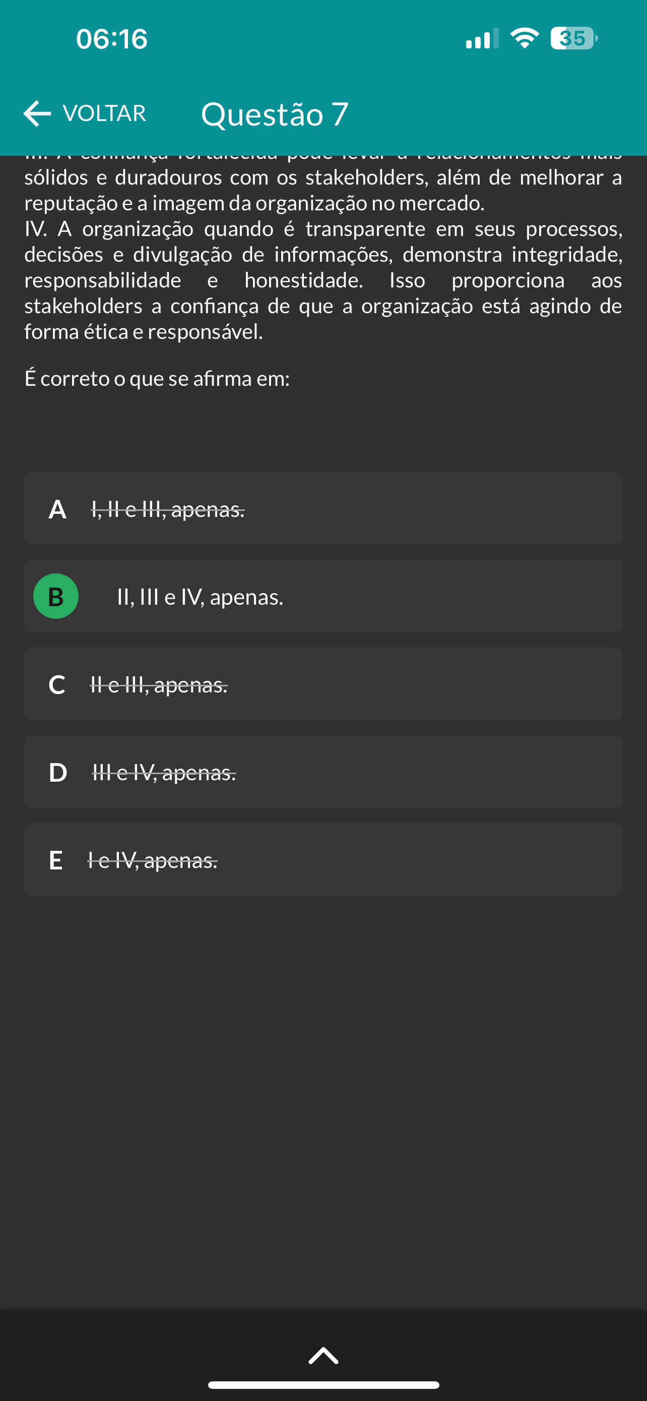Tap the home indicator bar
The image size is (647, 1401).
(x=323, y=1385)
